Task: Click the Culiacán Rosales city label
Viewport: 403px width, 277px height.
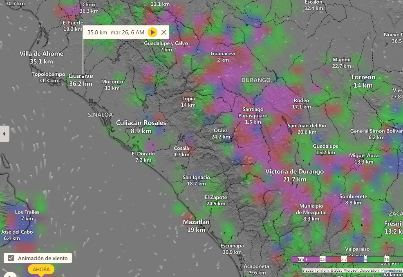Action: click(x=141, y=127)
